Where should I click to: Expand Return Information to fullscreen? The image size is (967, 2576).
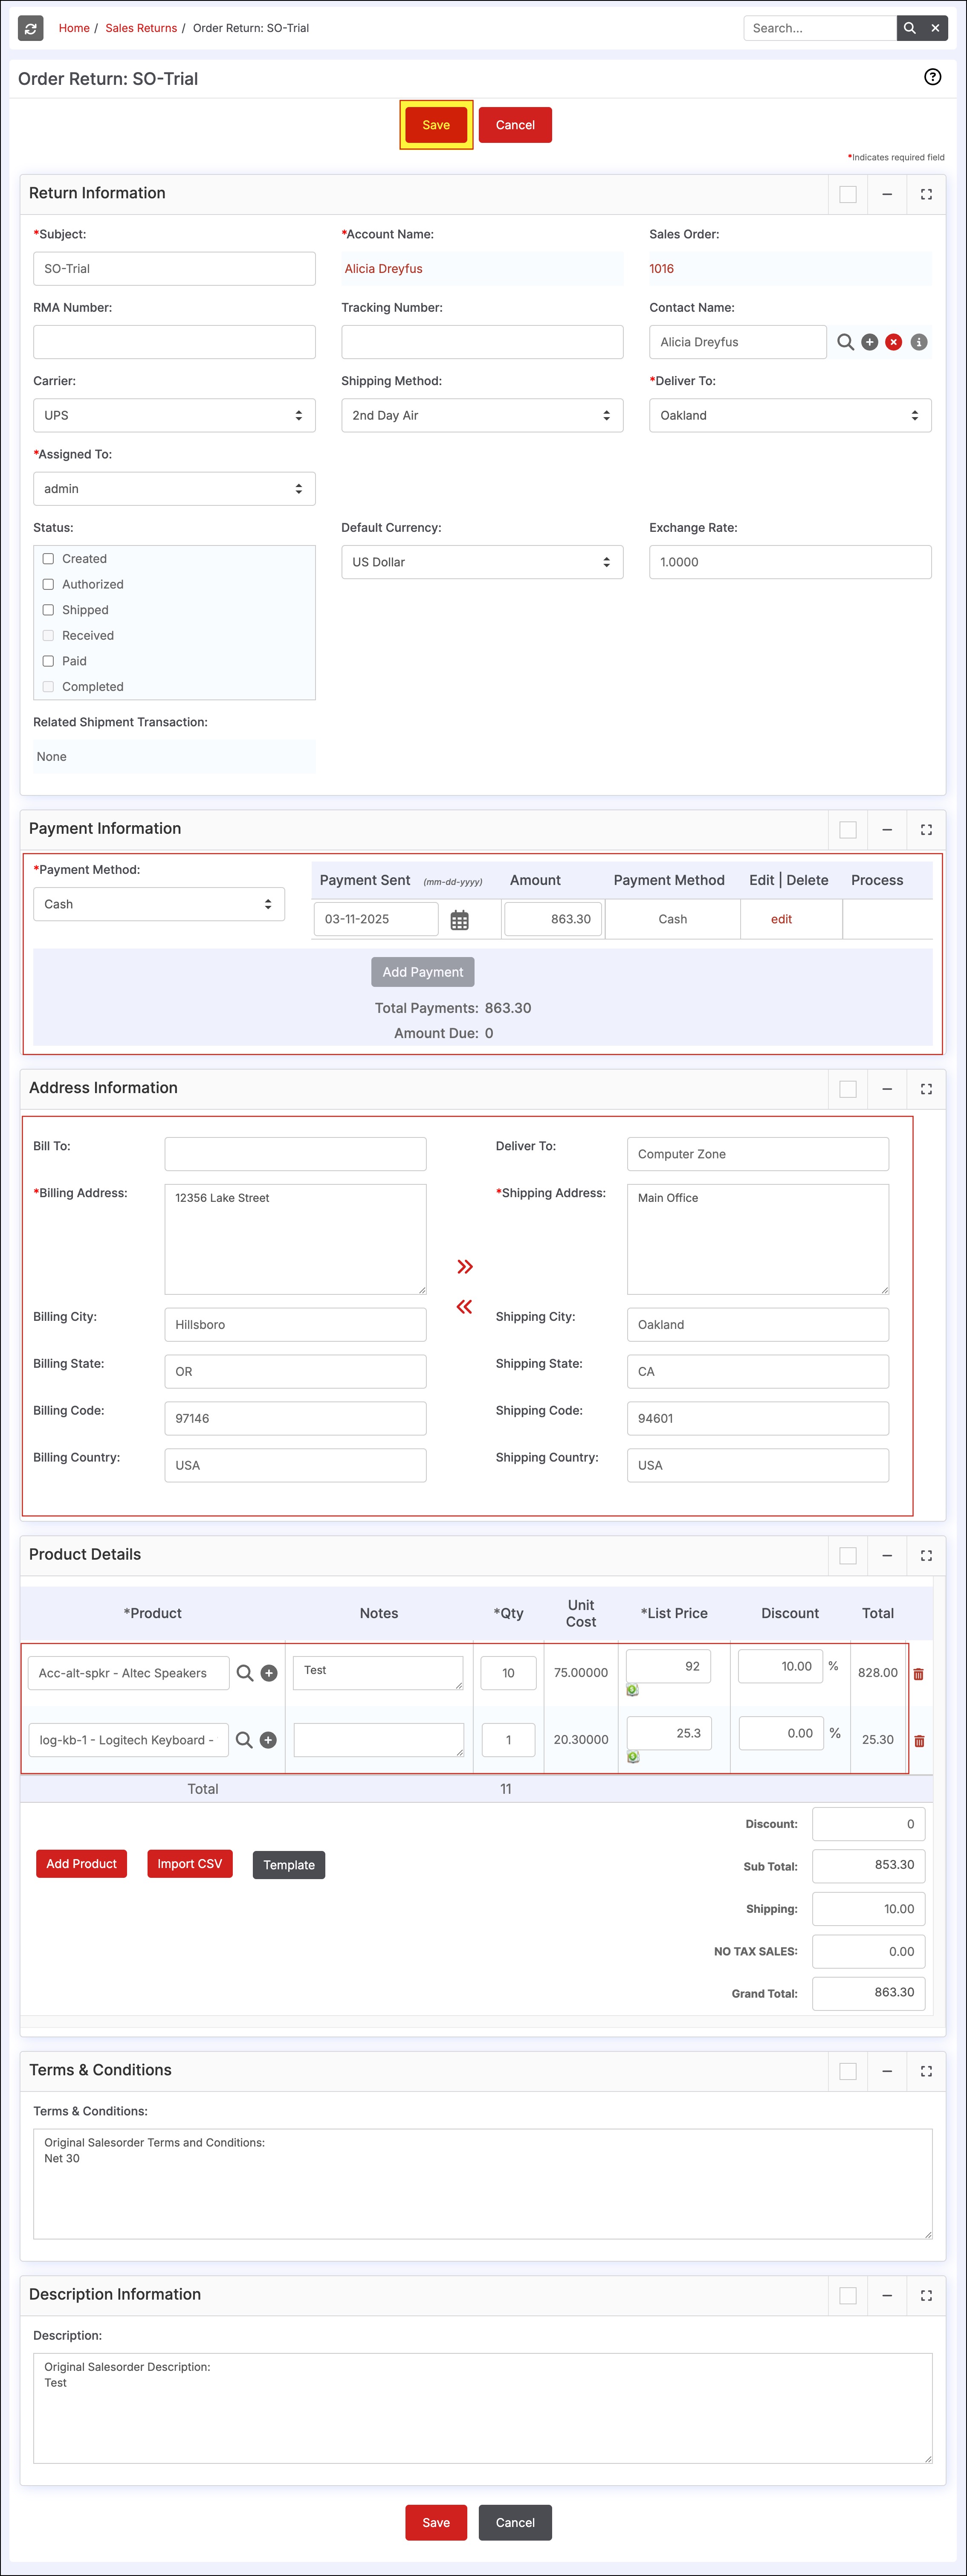pos(926,194)
